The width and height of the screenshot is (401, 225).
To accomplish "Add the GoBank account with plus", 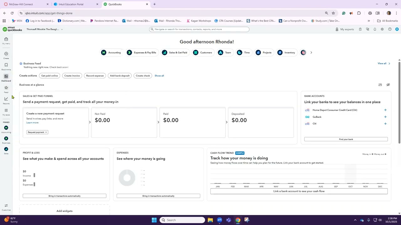I will point(385,117).
